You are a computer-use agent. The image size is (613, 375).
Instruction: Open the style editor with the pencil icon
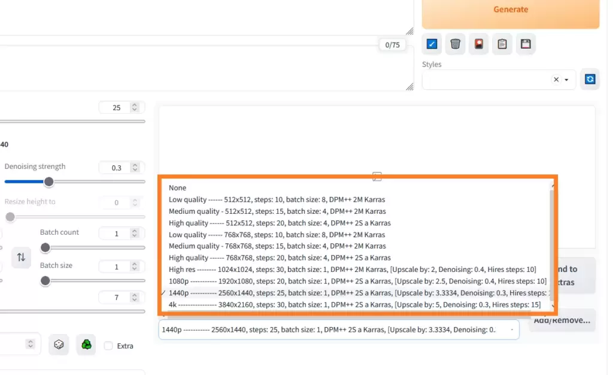pyautogui.click(x=432, y=43)
